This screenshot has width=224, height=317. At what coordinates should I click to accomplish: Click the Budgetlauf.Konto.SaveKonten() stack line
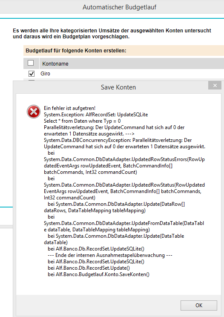tap(98, 274)
